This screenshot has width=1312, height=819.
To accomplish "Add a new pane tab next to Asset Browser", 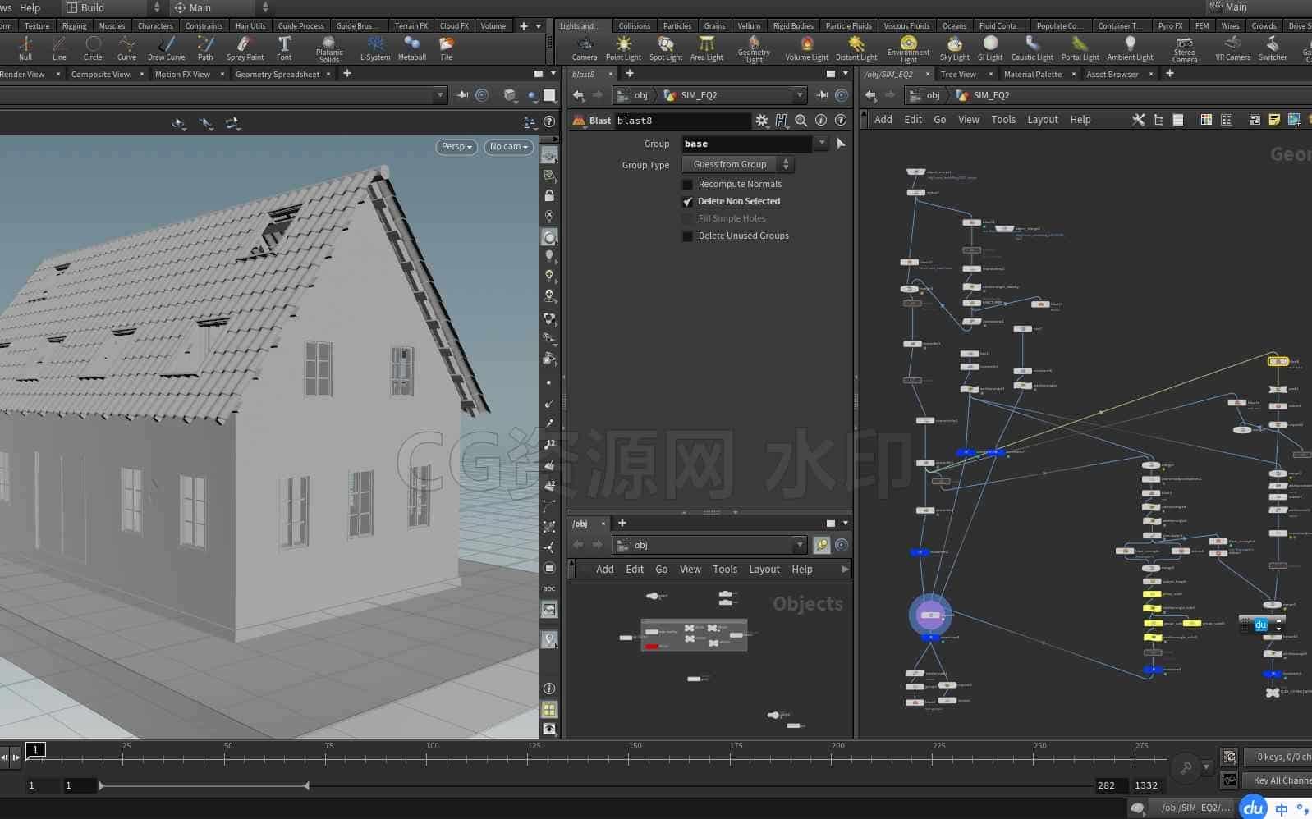I will click(x=1170, y=74).
